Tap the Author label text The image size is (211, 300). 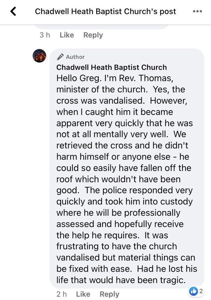point(75,57)
